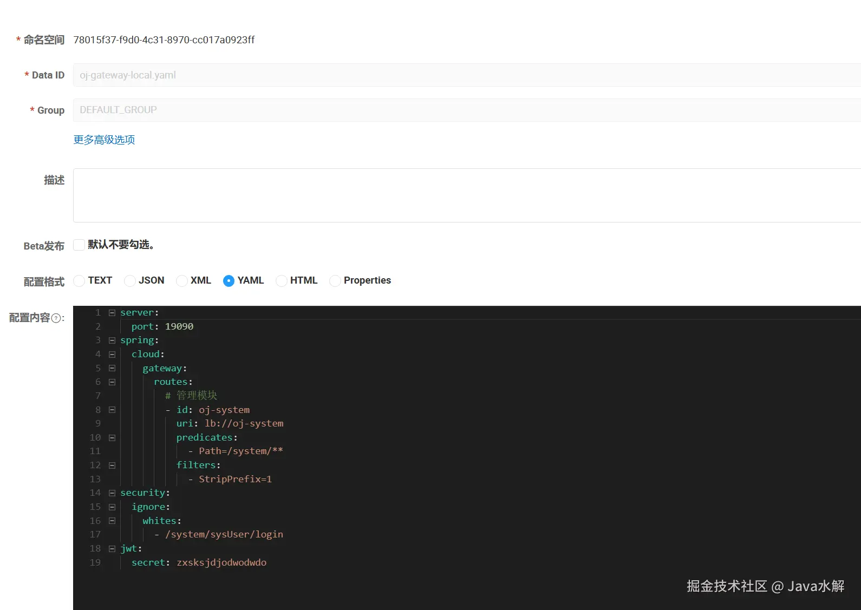Collapse the ignore: fold marker

[112, 507]
